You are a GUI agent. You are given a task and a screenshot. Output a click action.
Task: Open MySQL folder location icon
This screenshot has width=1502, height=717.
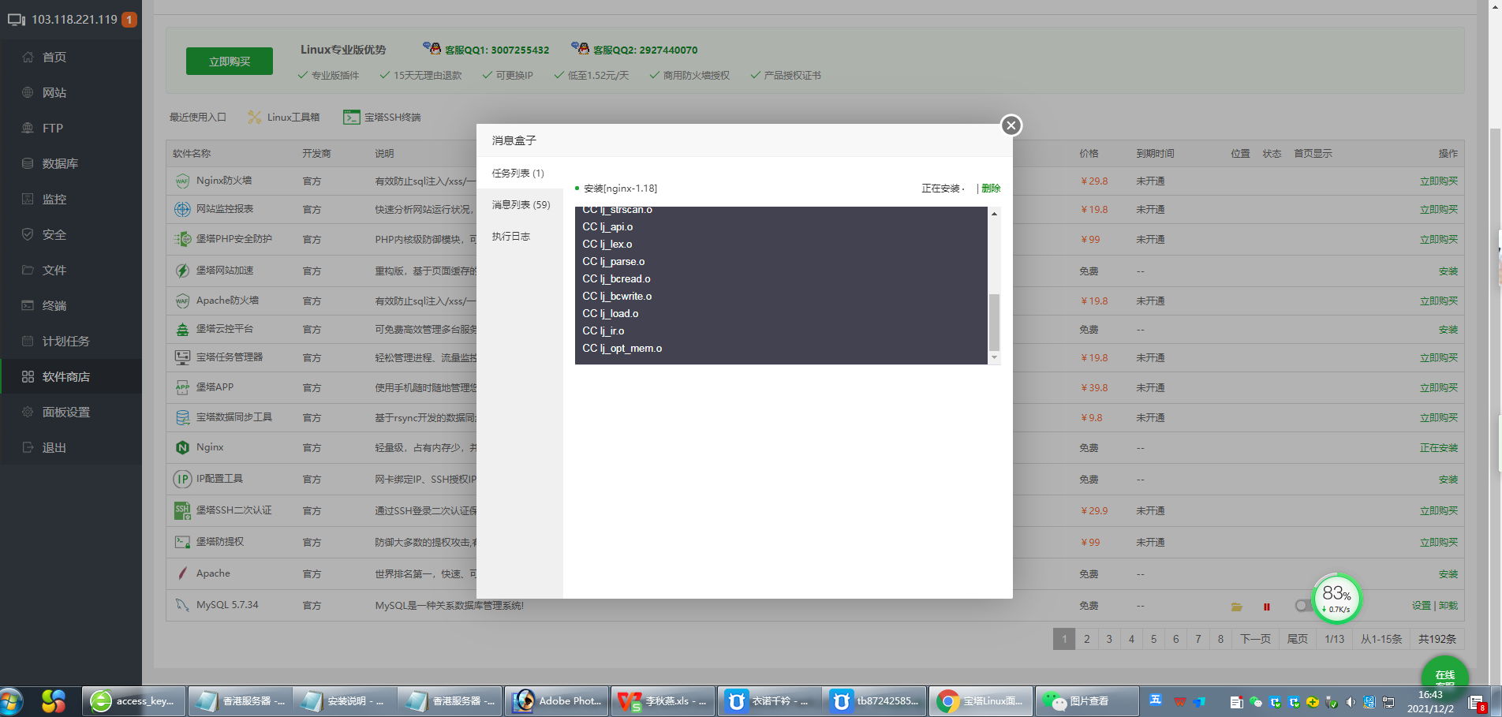1236,607
